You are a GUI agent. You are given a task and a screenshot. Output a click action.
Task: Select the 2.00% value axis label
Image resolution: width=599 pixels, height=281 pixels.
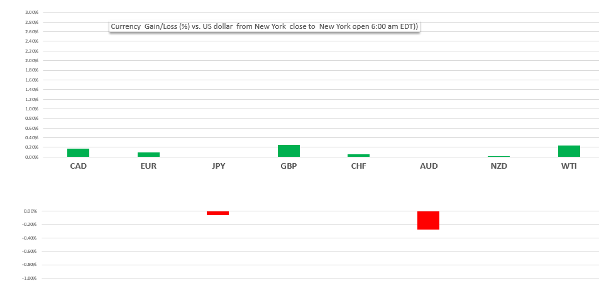[30, 61]
